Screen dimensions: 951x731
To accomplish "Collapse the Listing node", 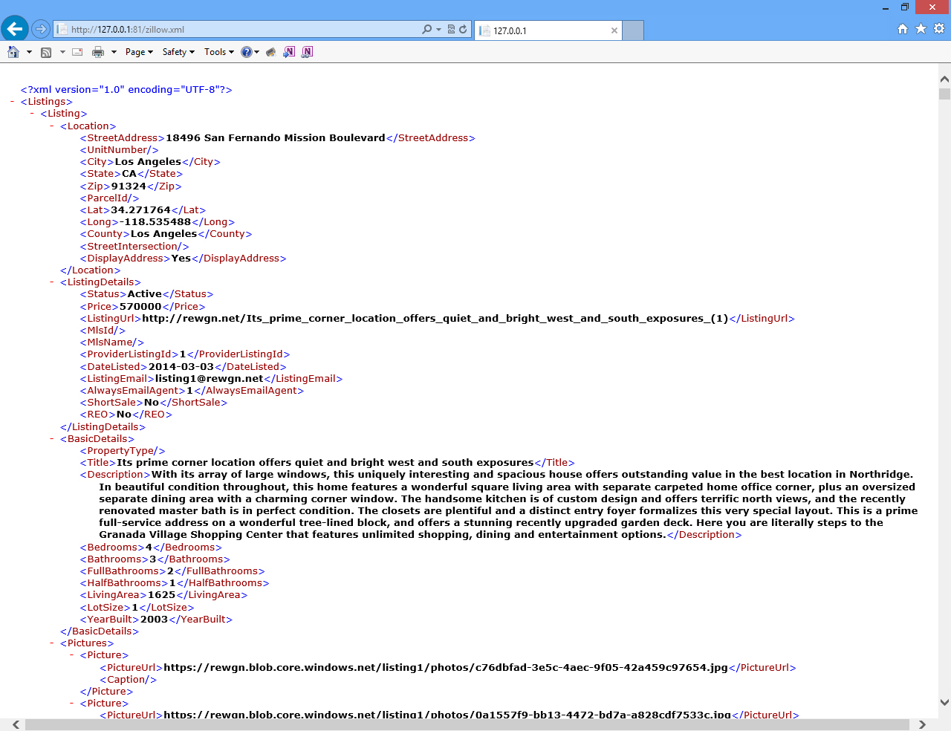I will [x=32, y=114].
